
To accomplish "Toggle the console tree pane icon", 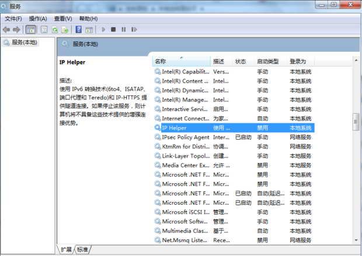I will click(x=30, y=29).
